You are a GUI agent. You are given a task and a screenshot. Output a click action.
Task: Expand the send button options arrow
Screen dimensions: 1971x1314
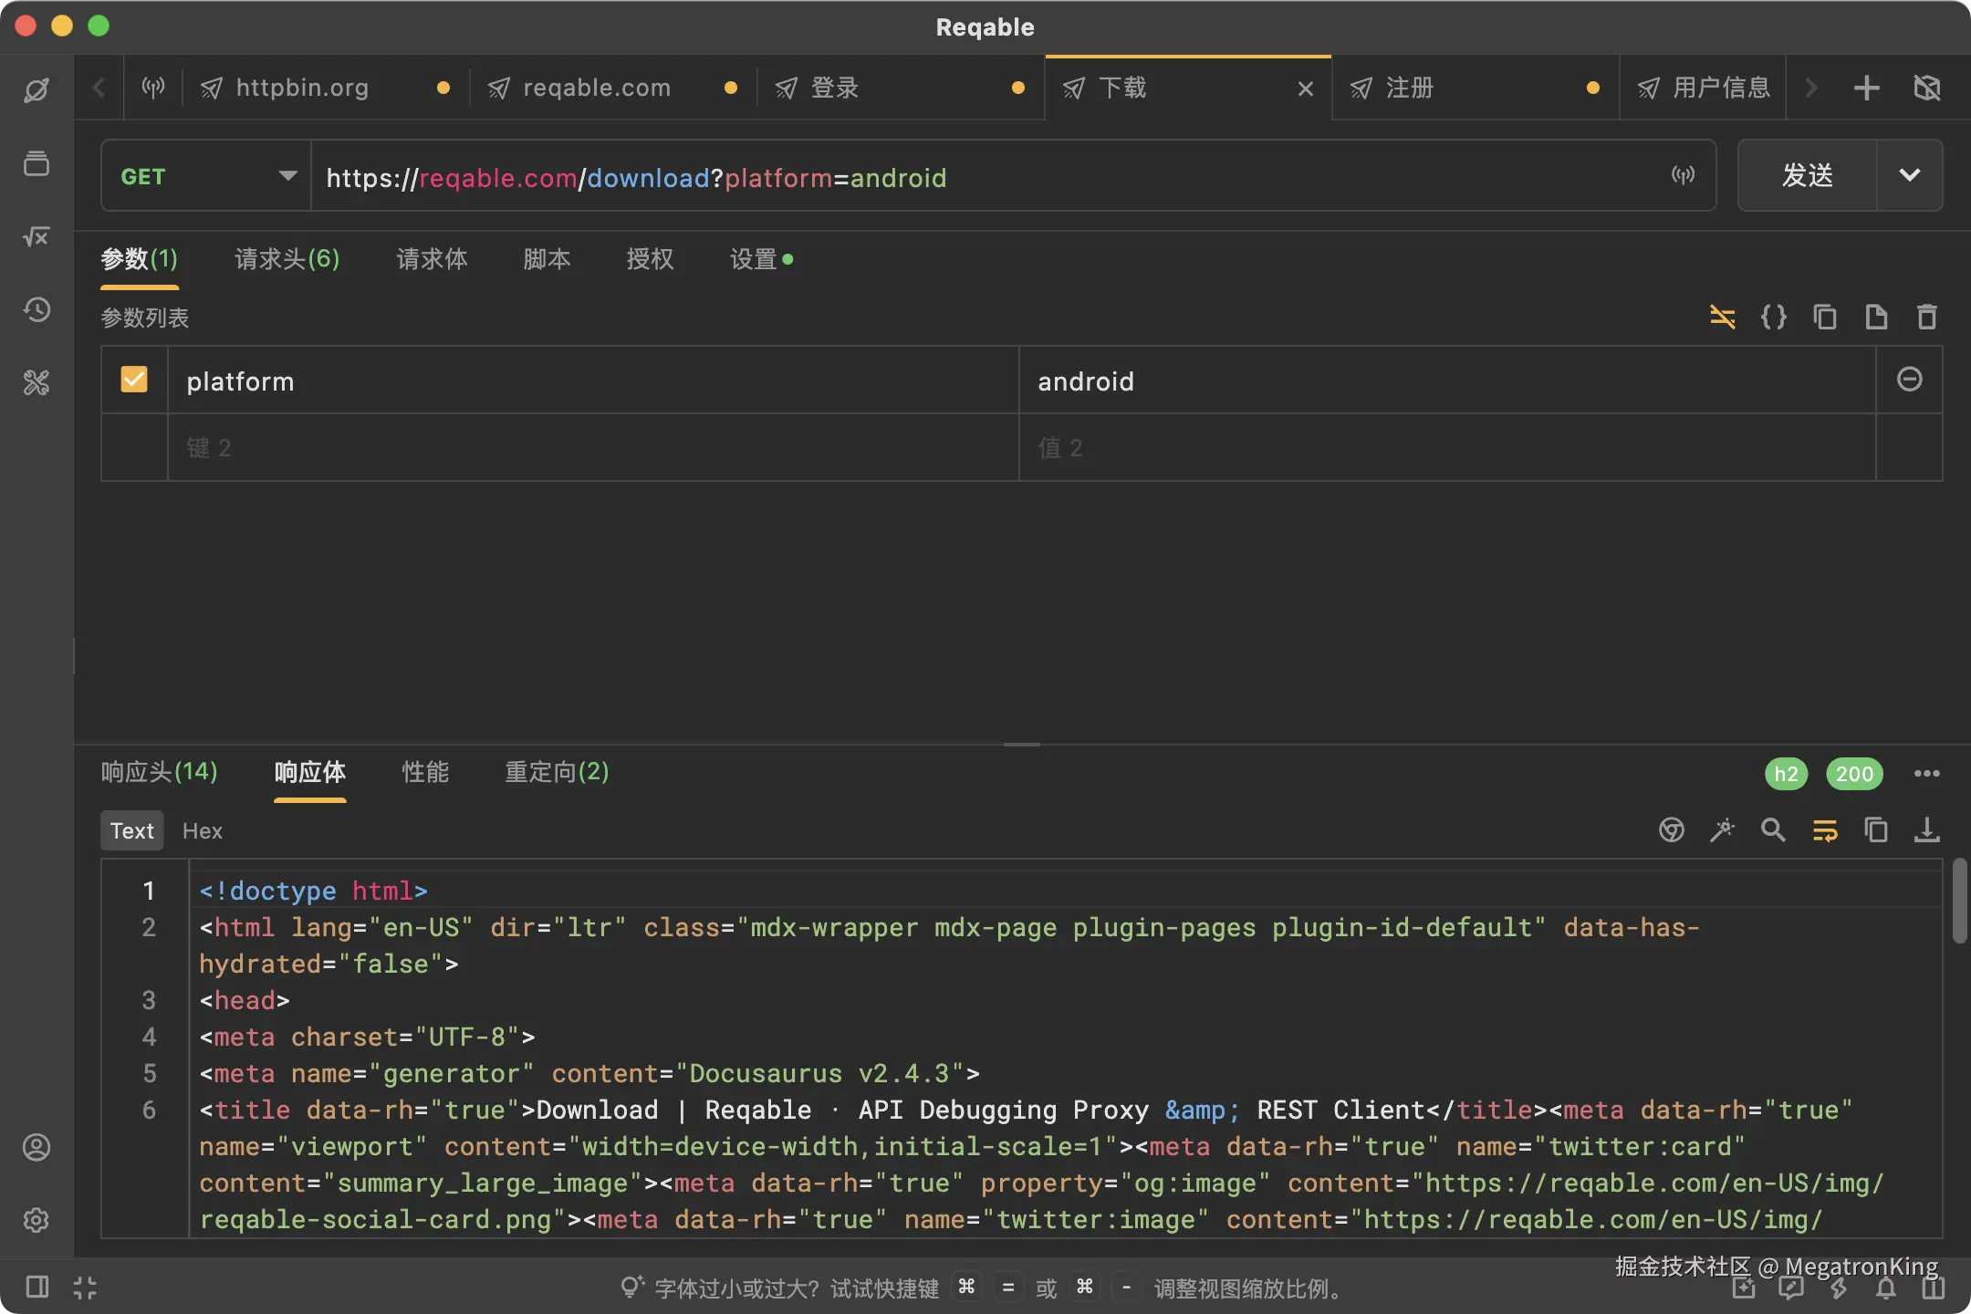point(1909,175)
